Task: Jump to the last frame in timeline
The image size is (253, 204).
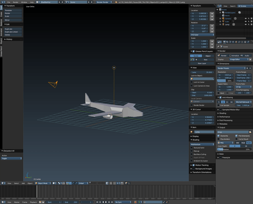Action: click(112, 202)
